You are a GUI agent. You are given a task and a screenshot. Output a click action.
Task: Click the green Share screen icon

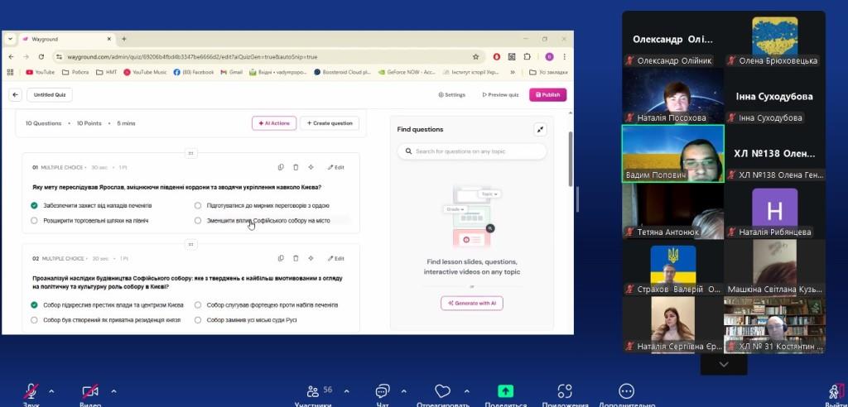[x=505, y=391]
